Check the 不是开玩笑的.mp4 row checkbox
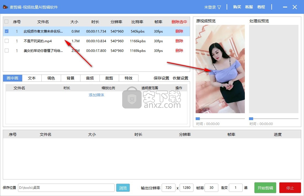The image size is (304, 196). coord(7,41)
